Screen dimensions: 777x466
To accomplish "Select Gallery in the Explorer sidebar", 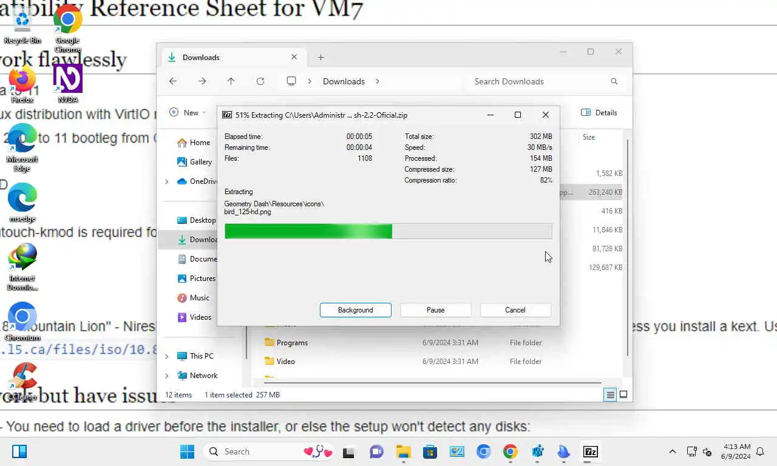I will [x=194, y=162].
